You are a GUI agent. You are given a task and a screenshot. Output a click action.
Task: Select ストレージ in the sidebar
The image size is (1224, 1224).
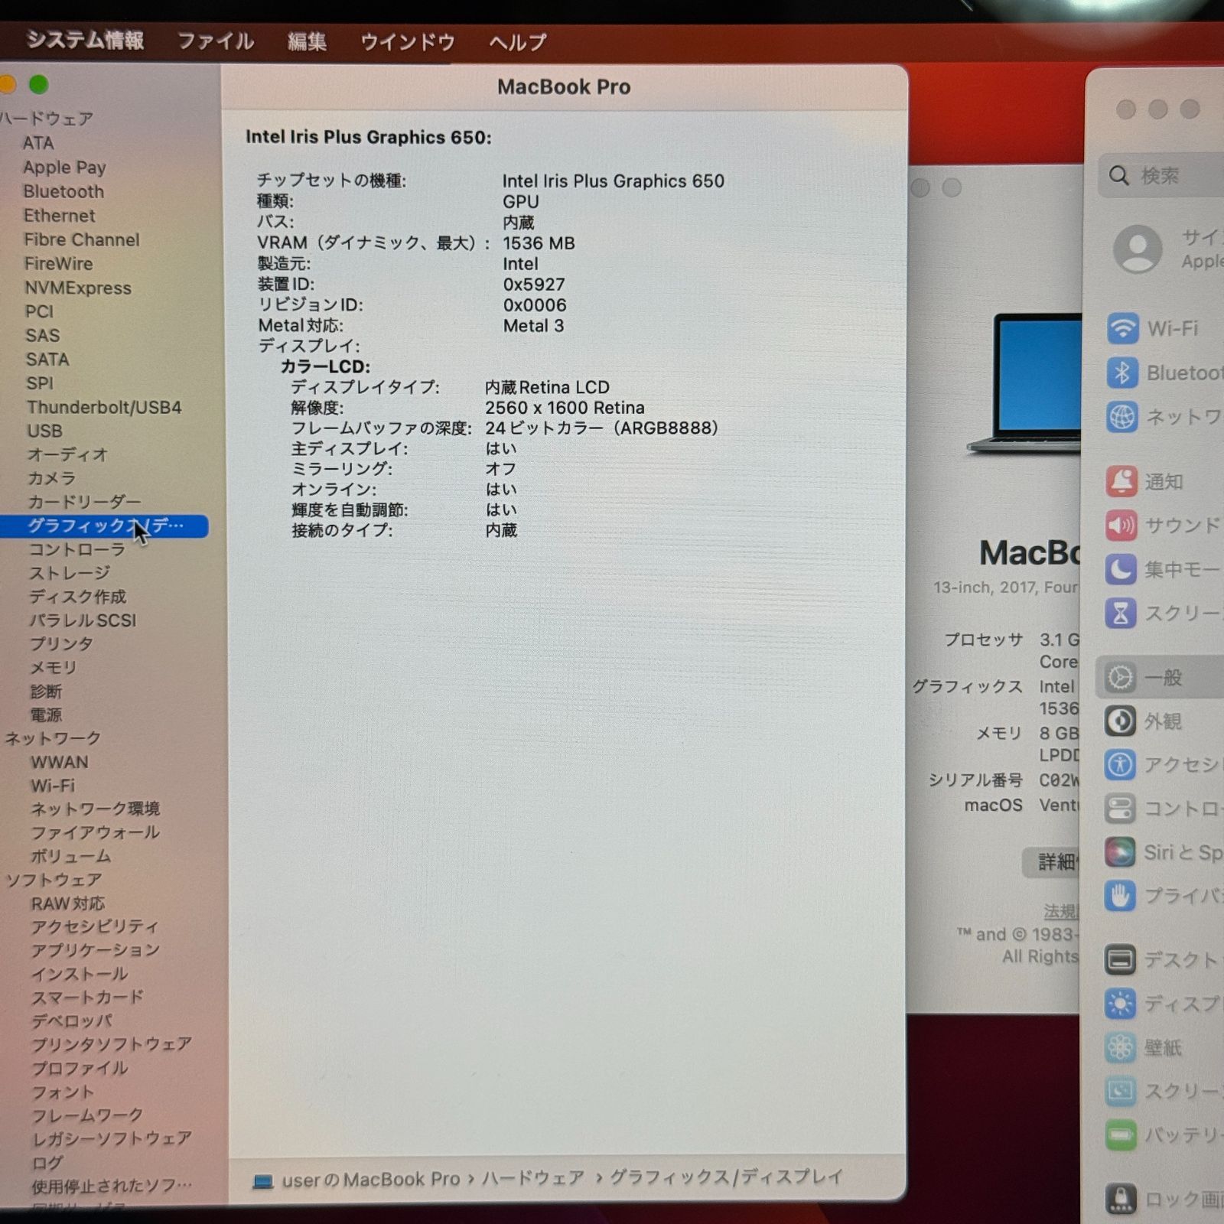(70, 573)
